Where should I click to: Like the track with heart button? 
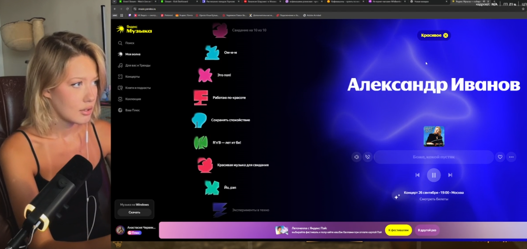click(500, 157)
